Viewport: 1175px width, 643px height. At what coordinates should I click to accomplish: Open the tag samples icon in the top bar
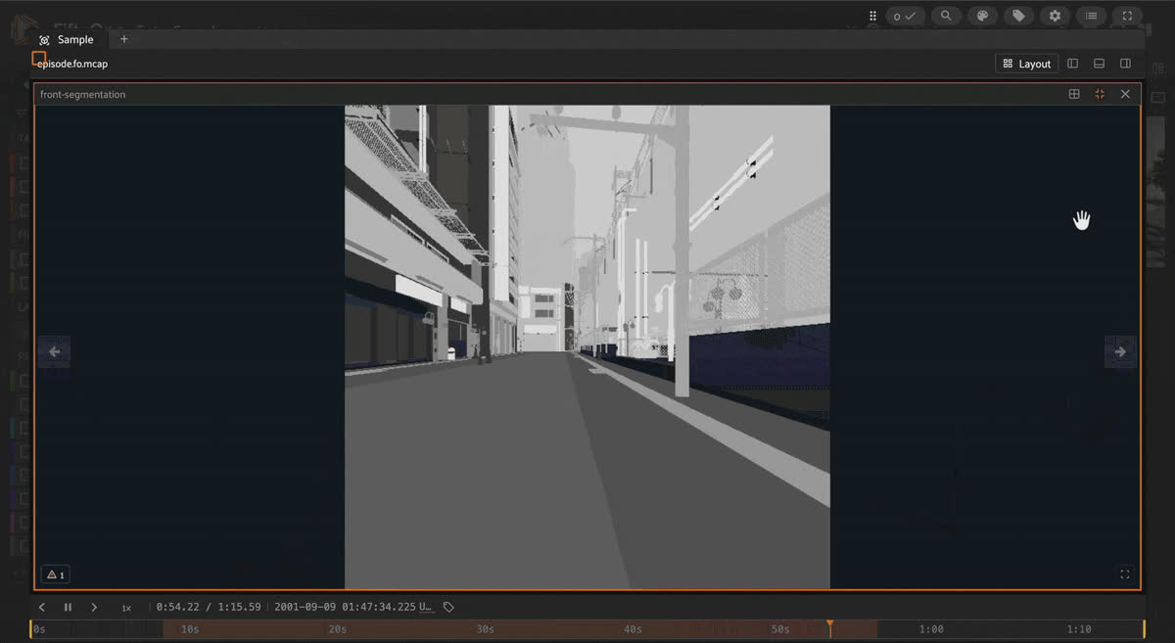pos(1018,16)
